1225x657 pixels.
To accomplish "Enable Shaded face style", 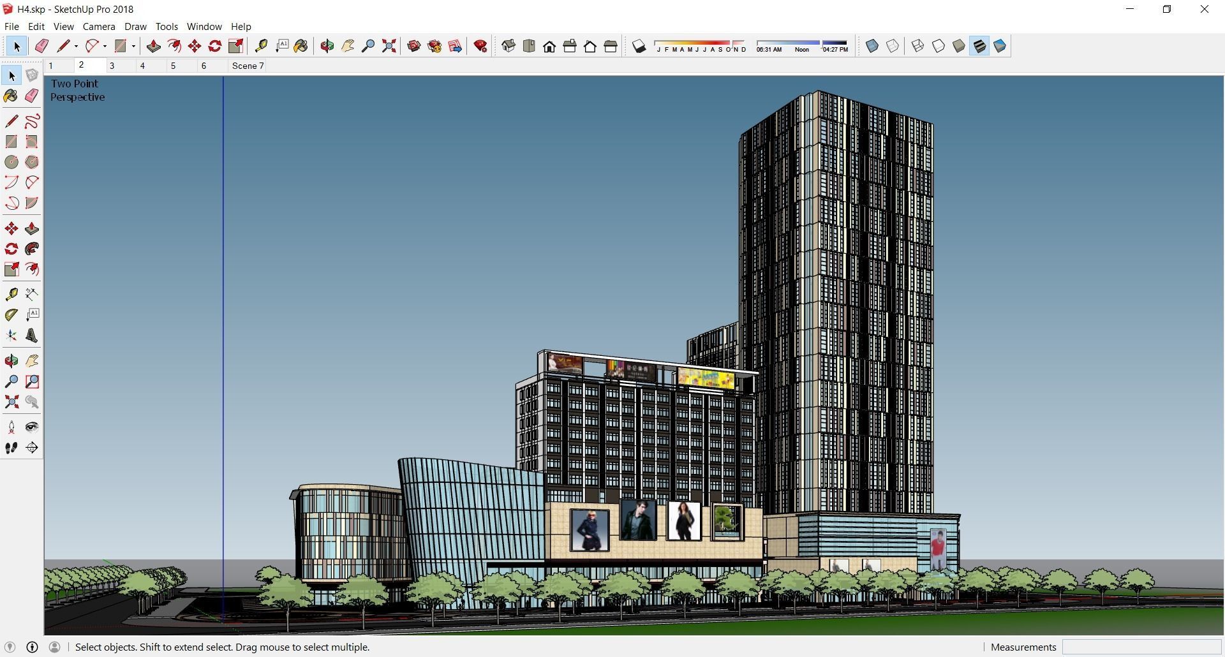I will click(x=959, y=46).
